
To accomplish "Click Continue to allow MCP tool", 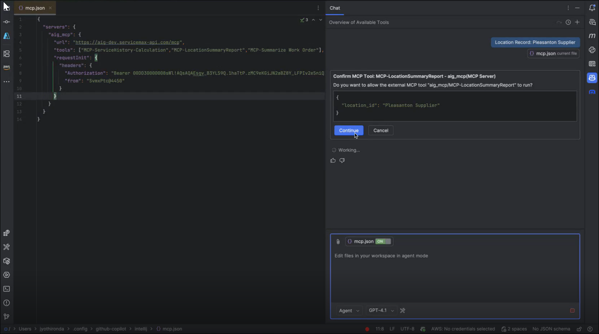I will coord(349,130).
